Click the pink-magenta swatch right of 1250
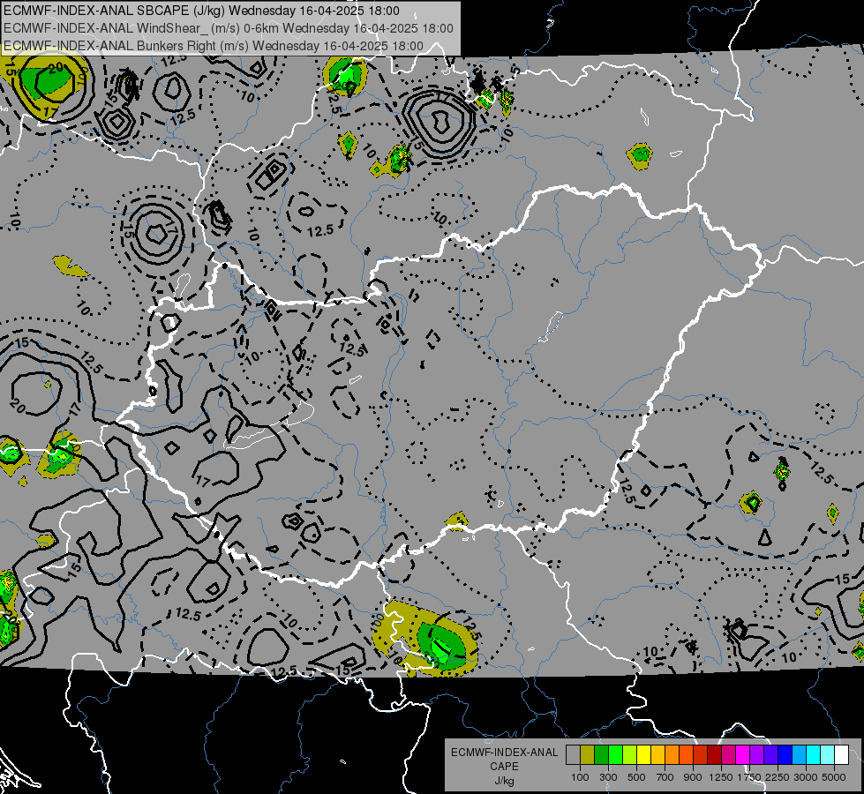Screen dimensions: 864x794 729,755
